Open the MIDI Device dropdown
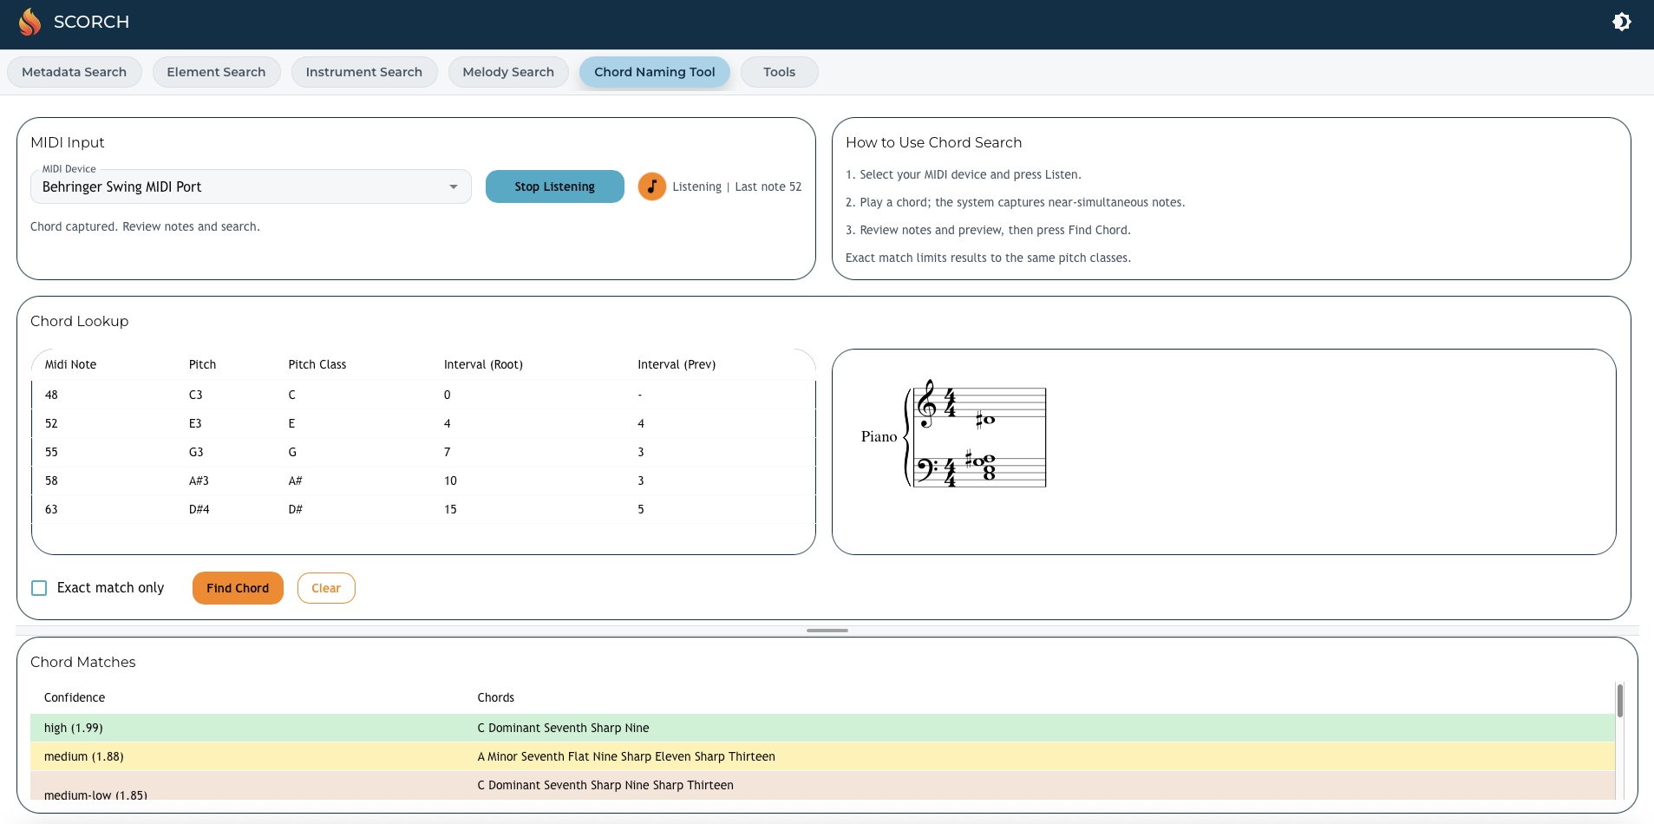The height and width of the screenshot is (824, 1654). pyautogui.click(x=453, y=186)
